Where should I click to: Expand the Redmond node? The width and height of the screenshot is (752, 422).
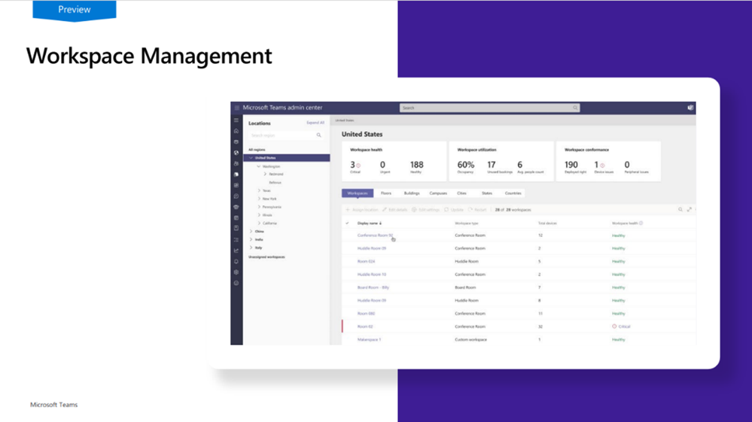pos(265,175)
